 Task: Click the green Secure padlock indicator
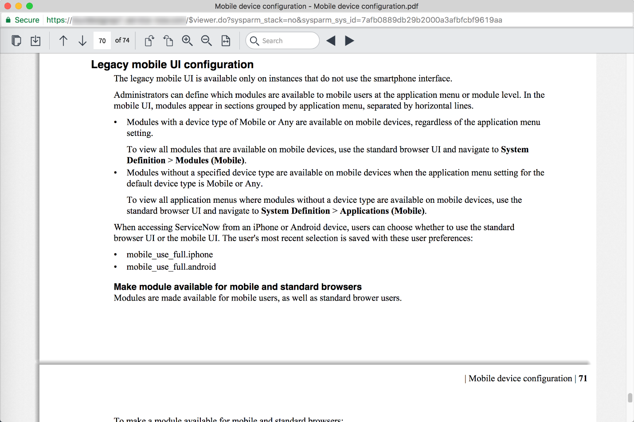point(22,20)
